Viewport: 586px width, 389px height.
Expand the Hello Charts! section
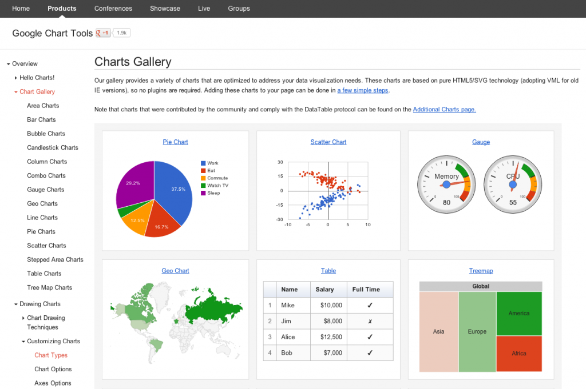pos(15,78)
